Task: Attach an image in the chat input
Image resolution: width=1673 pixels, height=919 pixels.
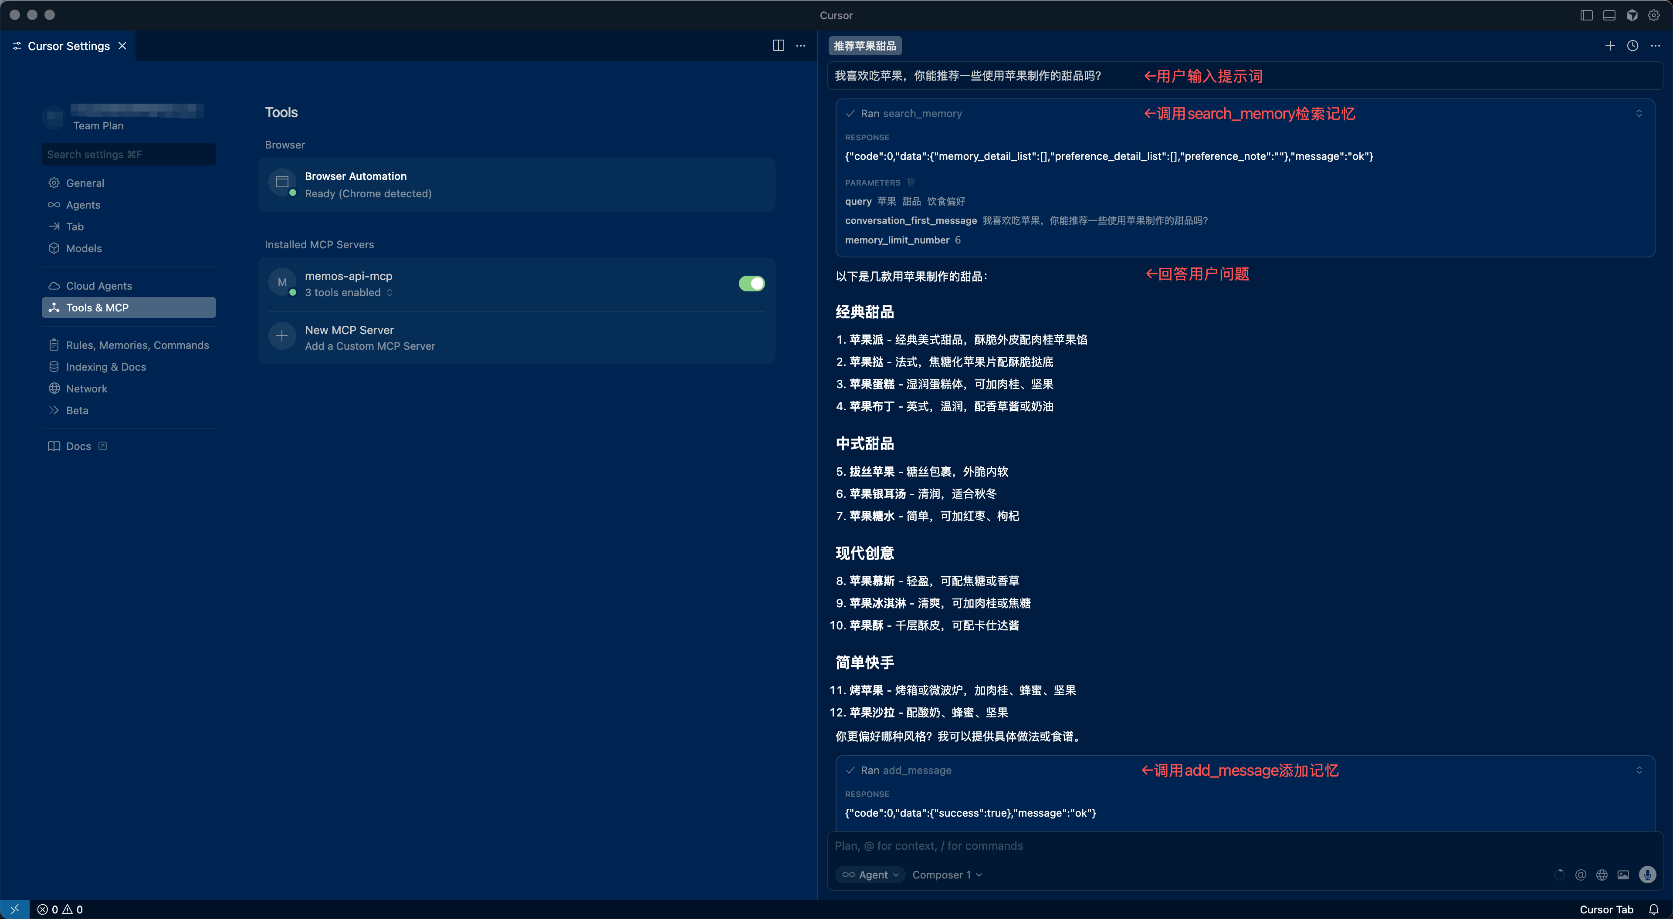Action: tap(1624, 875)
